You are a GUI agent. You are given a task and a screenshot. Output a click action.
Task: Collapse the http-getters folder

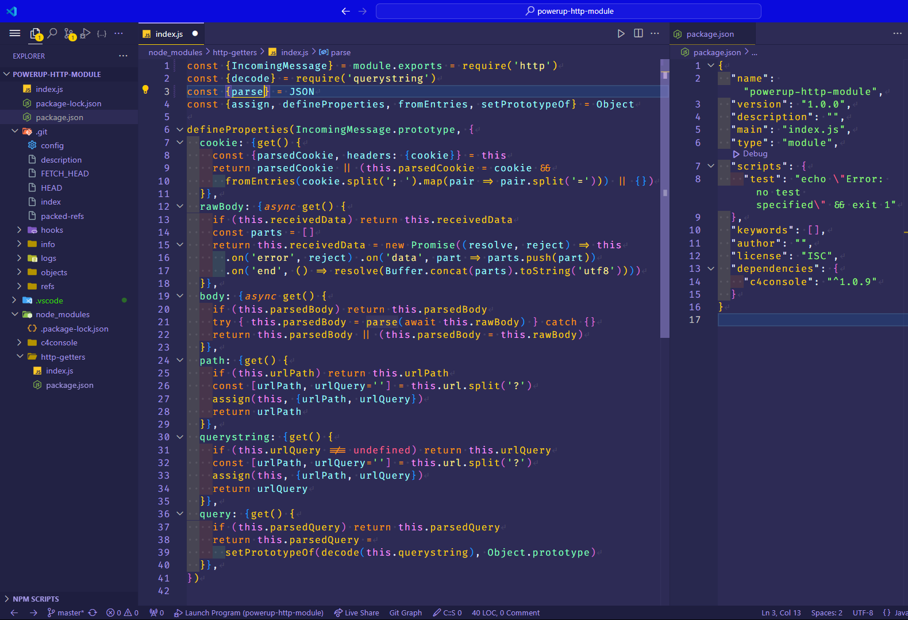(x=20, y=356)
